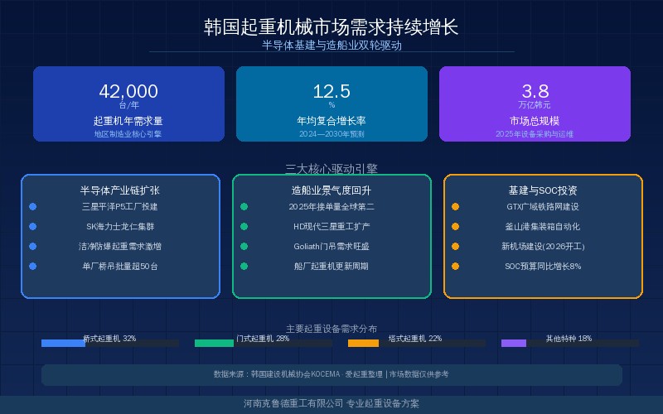Click the 市场总规模 label
The height and width of the screenshot is (414, 663).
point(535,121)
